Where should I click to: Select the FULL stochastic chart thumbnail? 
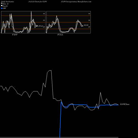pyautogui.click(x=68, y=22)
